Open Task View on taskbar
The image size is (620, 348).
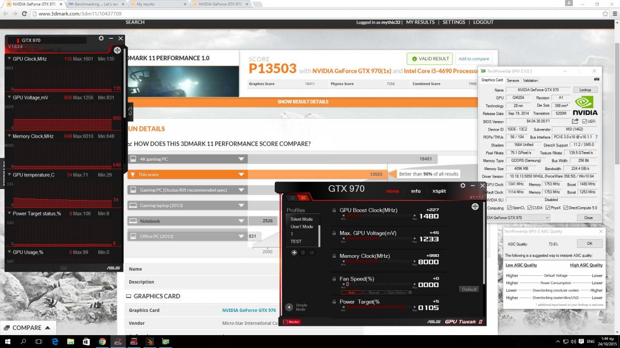(x=39, y=341)
